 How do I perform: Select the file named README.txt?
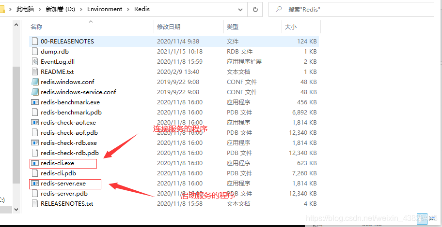coord(57,71)
